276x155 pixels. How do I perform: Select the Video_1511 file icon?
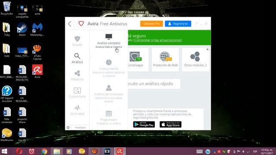[22, 52]
